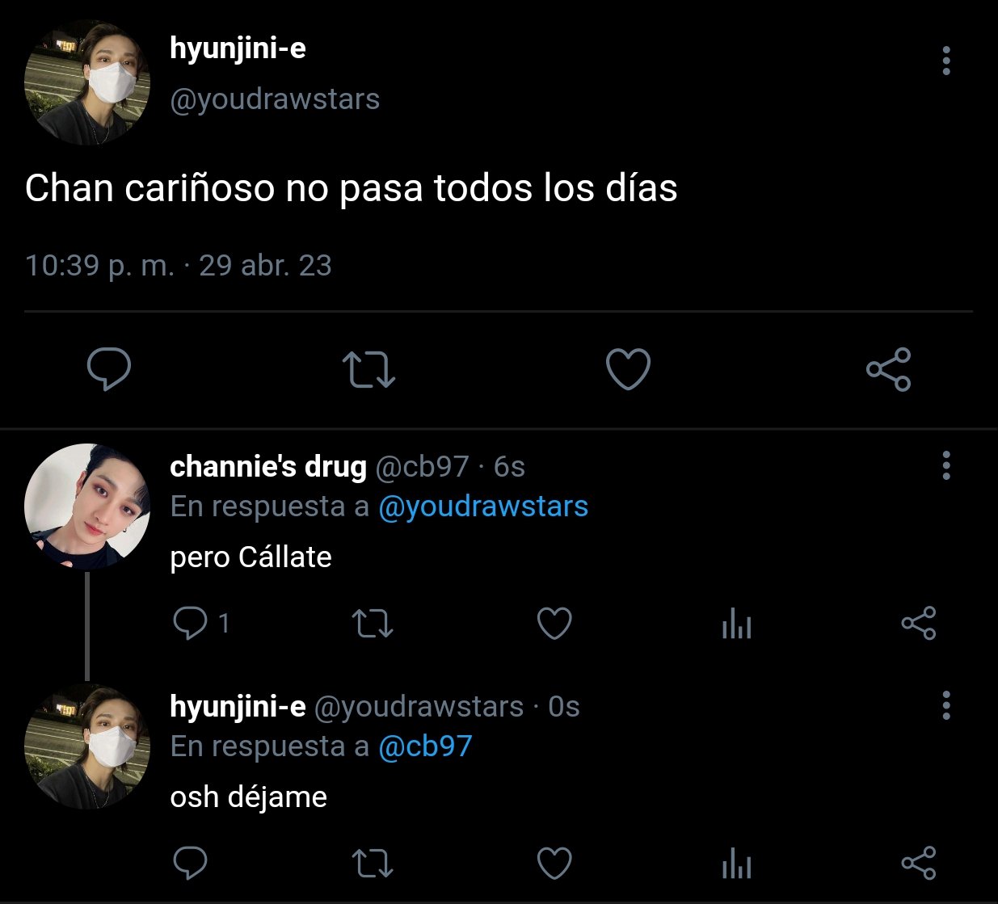Open more options for channie's drug reply

946,465
